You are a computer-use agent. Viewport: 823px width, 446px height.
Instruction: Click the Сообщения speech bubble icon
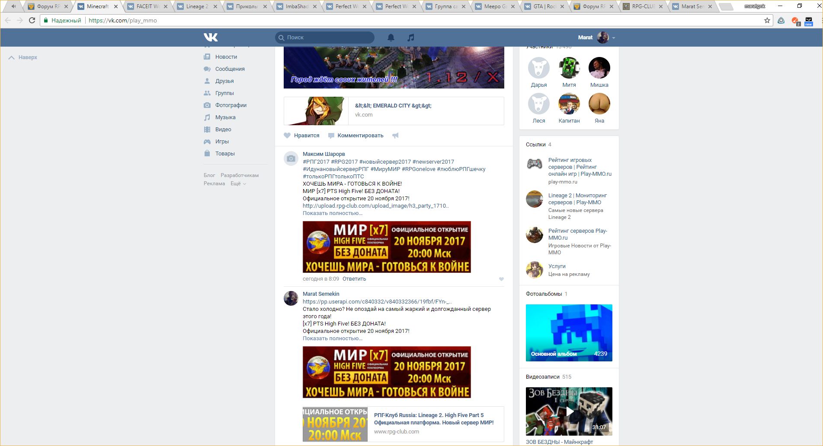(x=207, y=69)
